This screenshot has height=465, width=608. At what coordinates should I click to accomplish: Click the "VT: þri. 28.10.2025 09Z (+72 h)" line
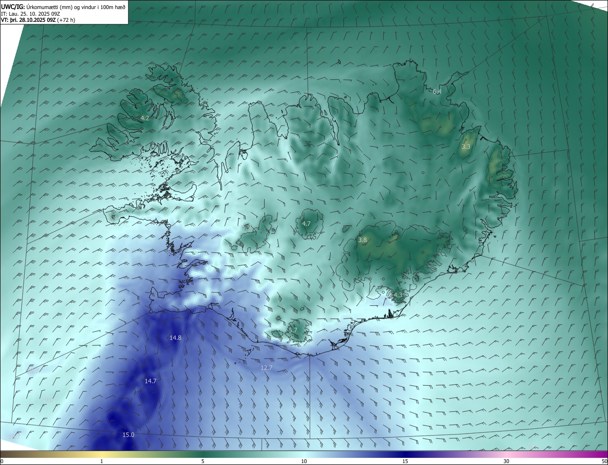tap(38, 20)
